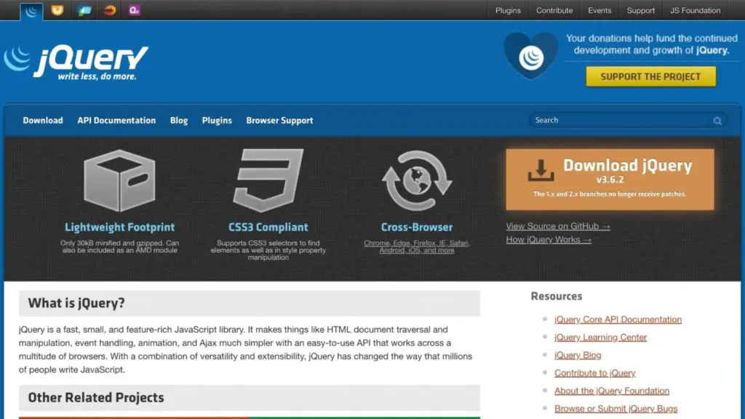Go to API Documentation nav item
The image size is (745, 419).
click(116, 121)
